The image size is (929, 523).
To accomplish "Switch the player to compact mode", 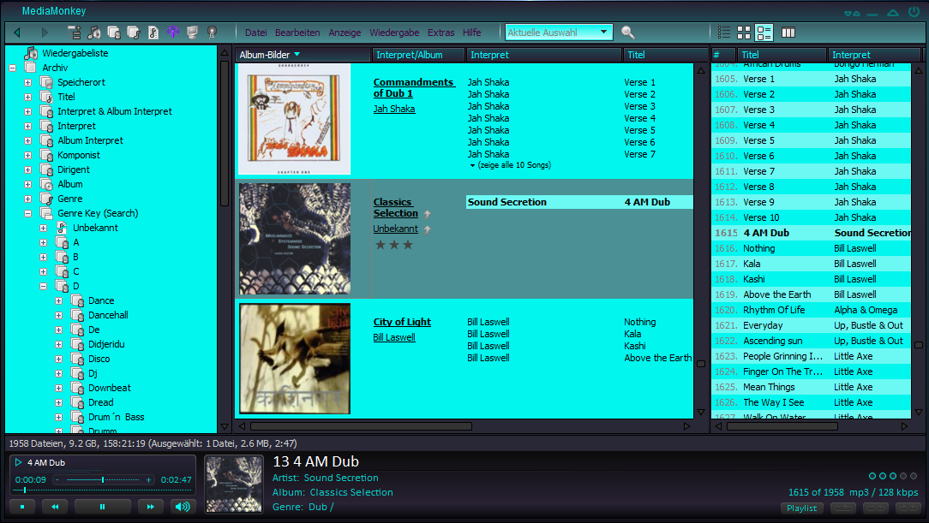I will tap(852, 13).
